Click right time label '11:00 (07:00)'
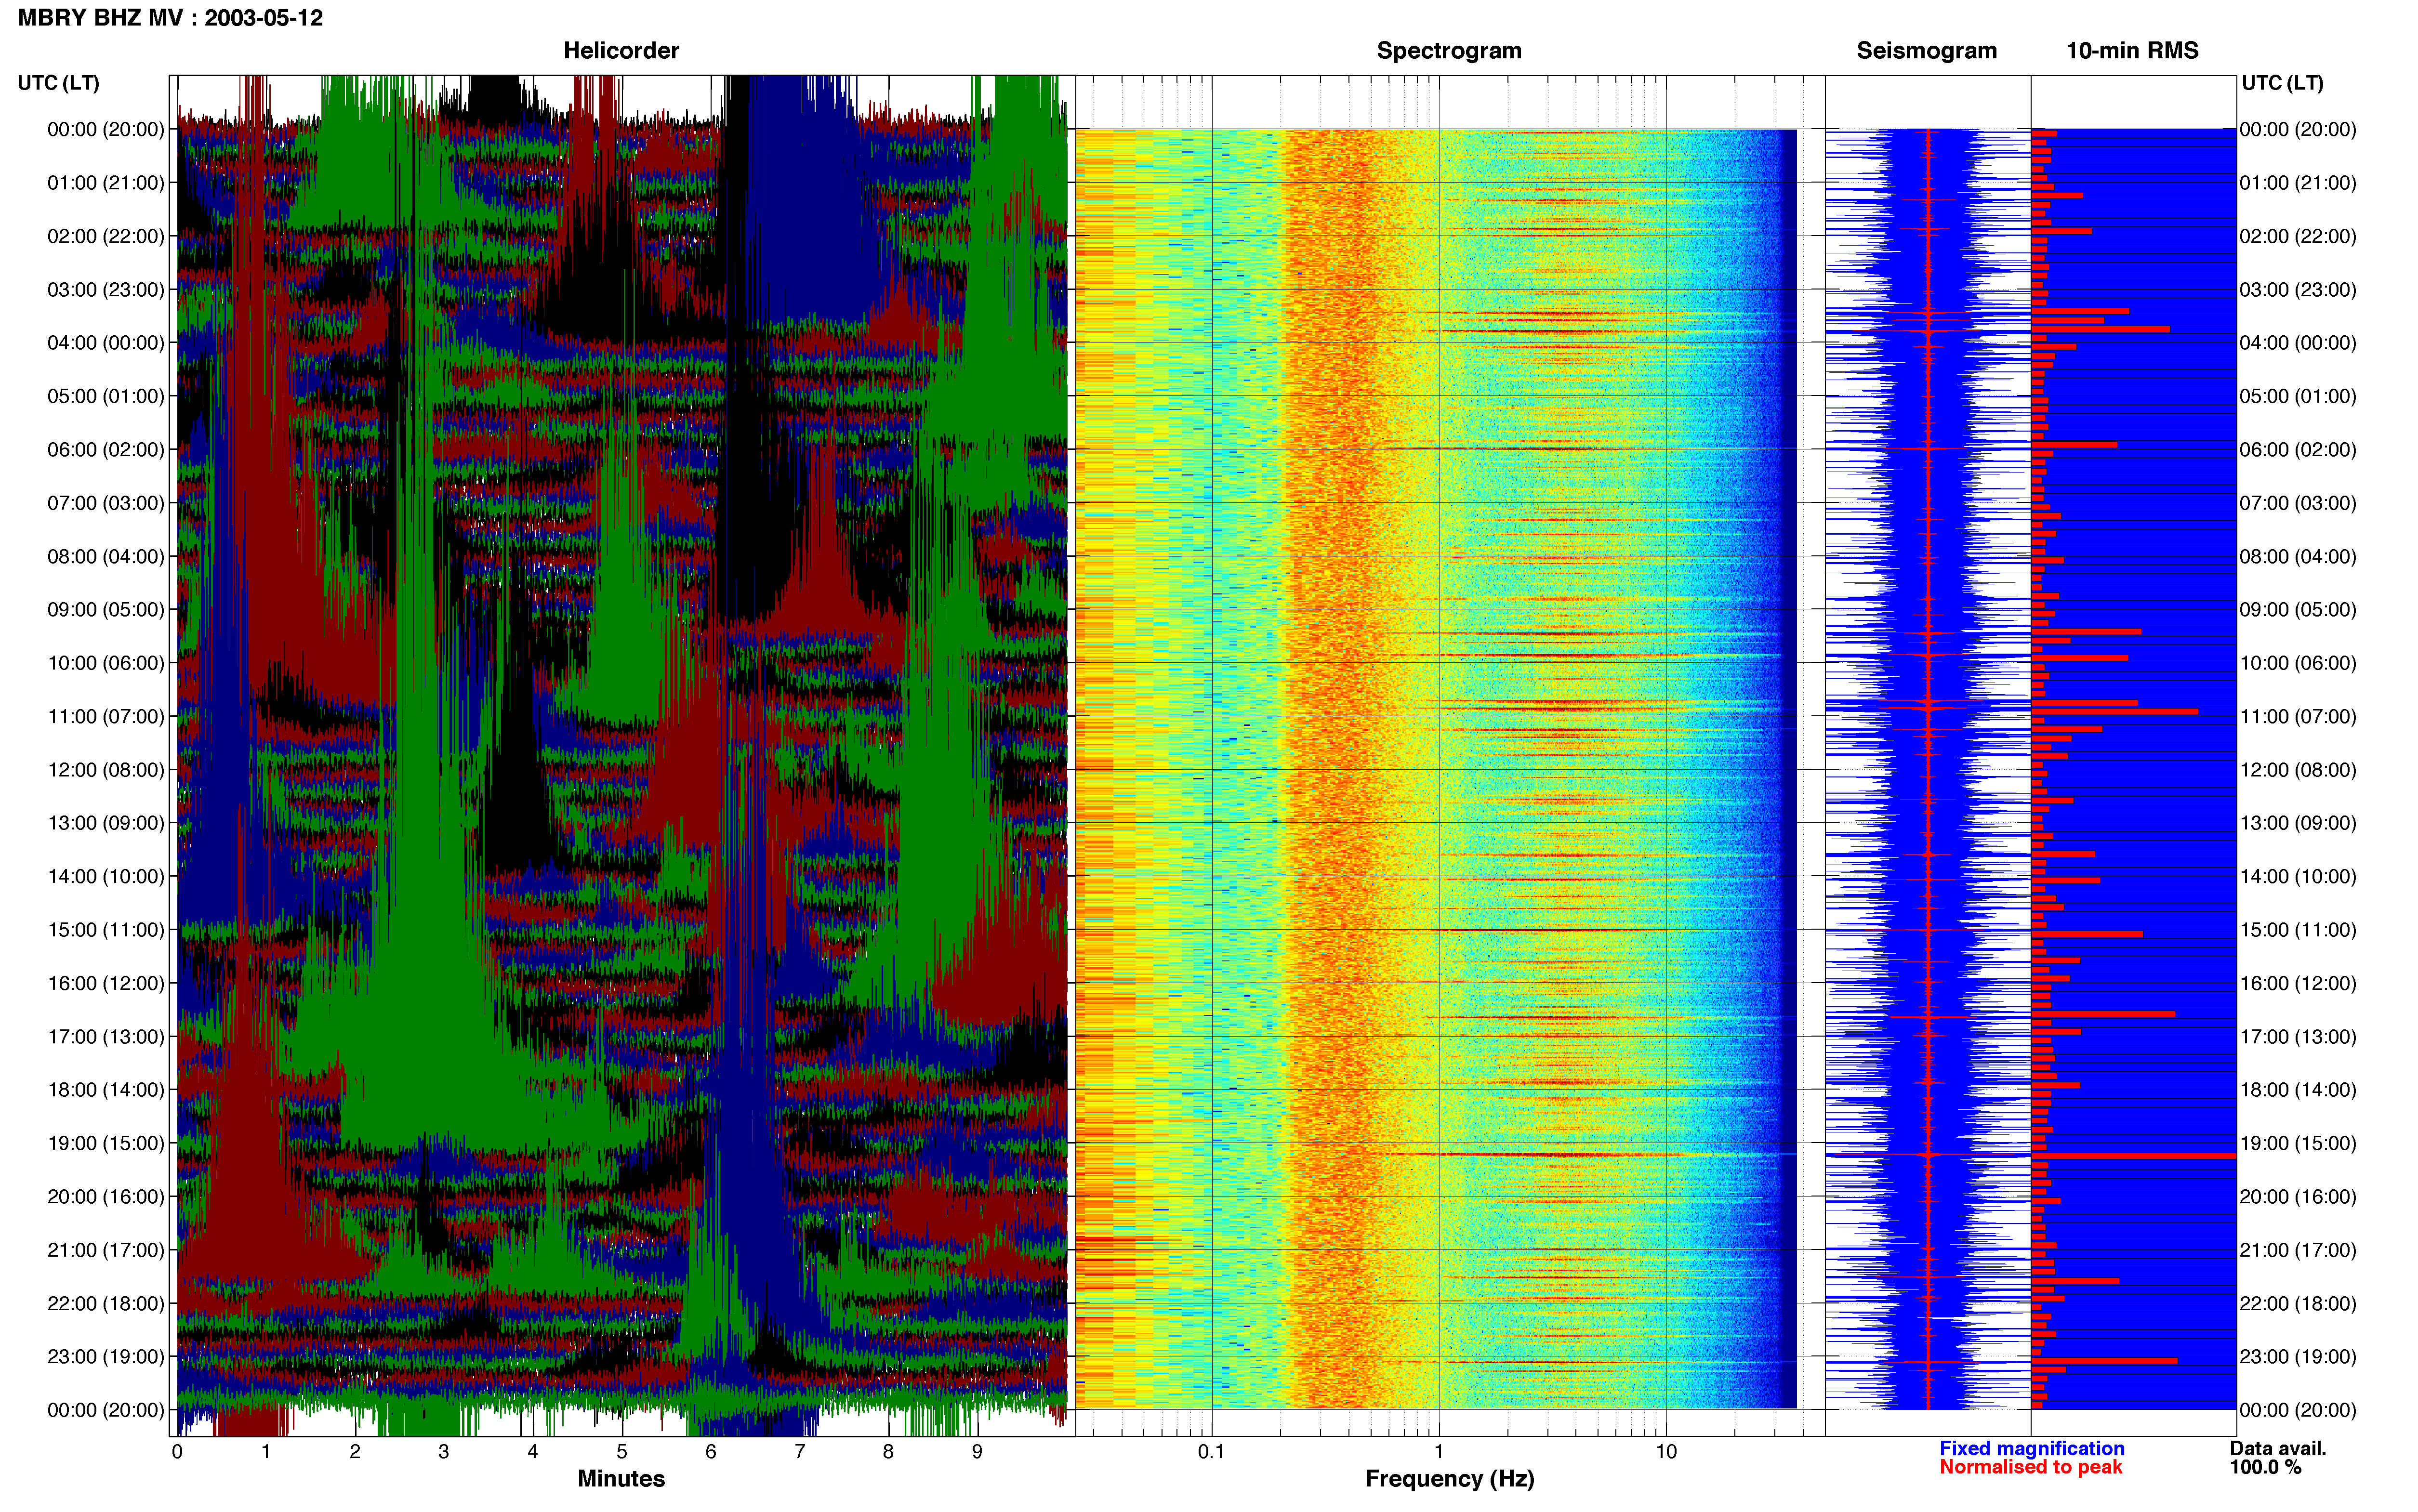The width and height of the screenshot is (2418, 1512). [x=2298, y=716]
